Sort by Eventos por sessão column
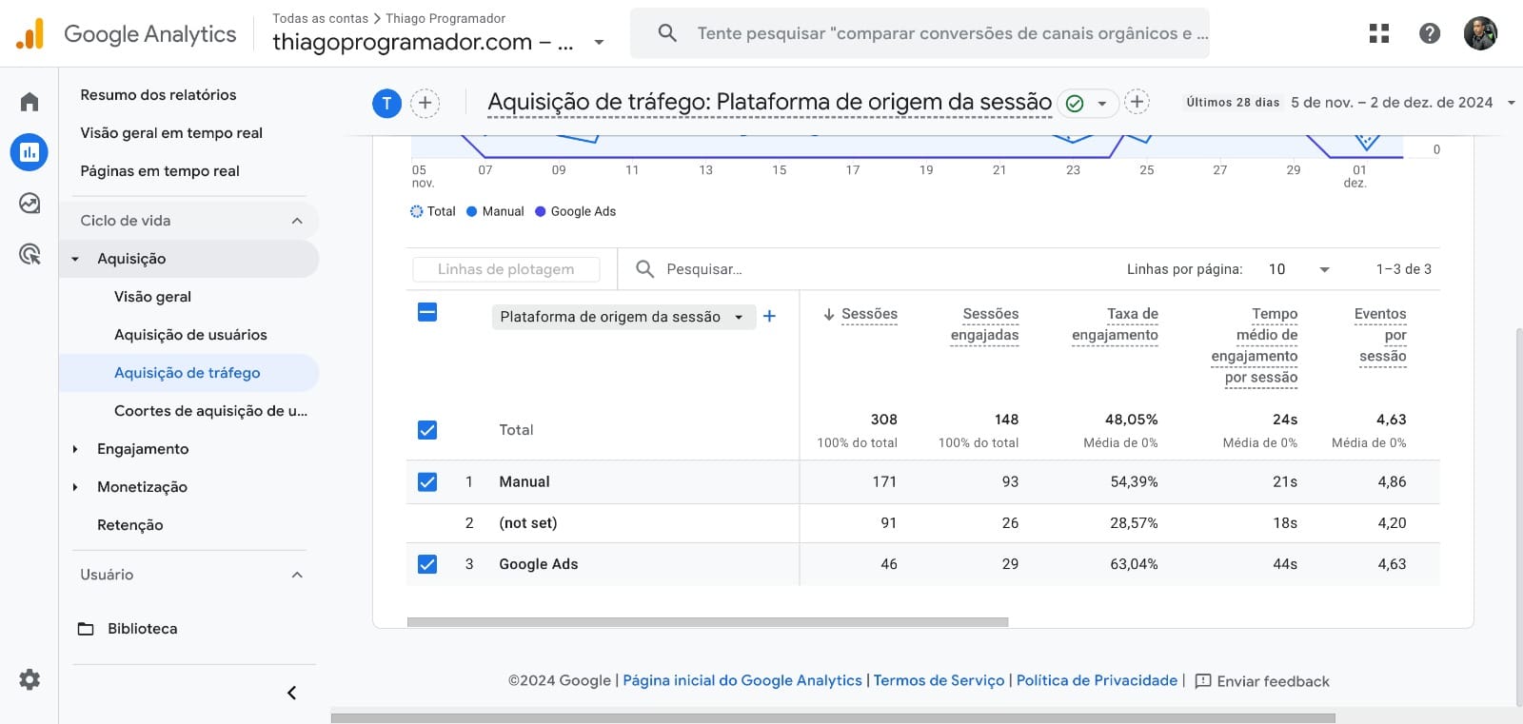This screenshot has height=724, width=1523. (x=1380, y=335)
